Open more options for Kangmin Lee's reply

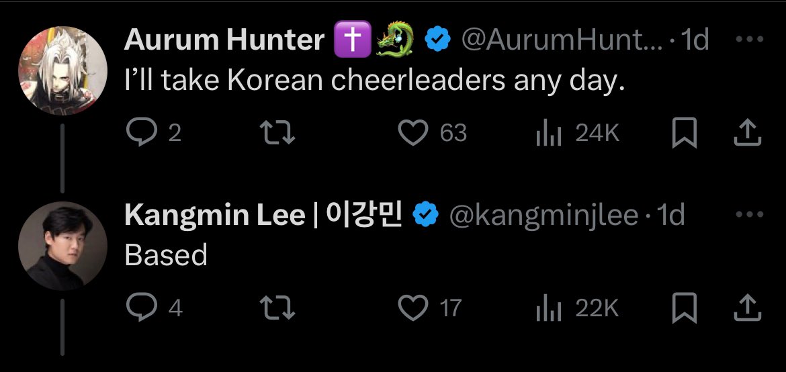click(x=750, y=215)
